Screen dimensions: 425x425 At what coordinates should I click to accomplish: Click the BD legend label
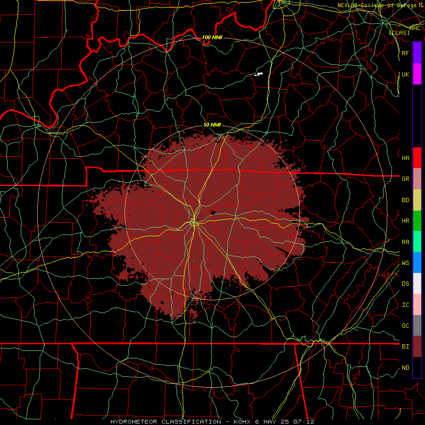[x=405, y=200]
